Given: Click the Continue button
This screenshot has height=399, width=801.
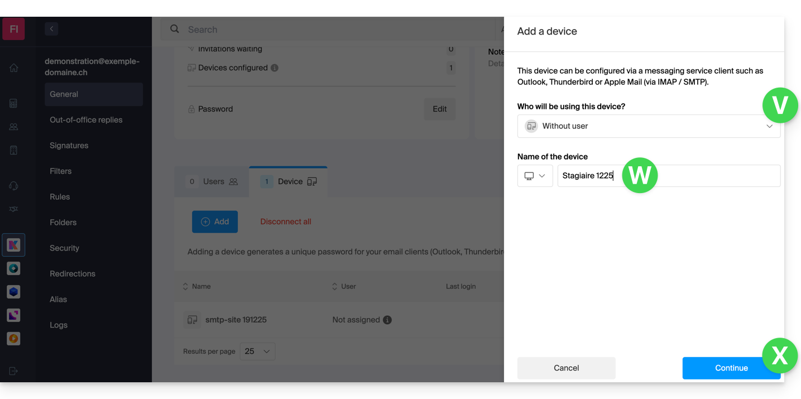Looking at the screenshot, I should click(x=731, y=368).
